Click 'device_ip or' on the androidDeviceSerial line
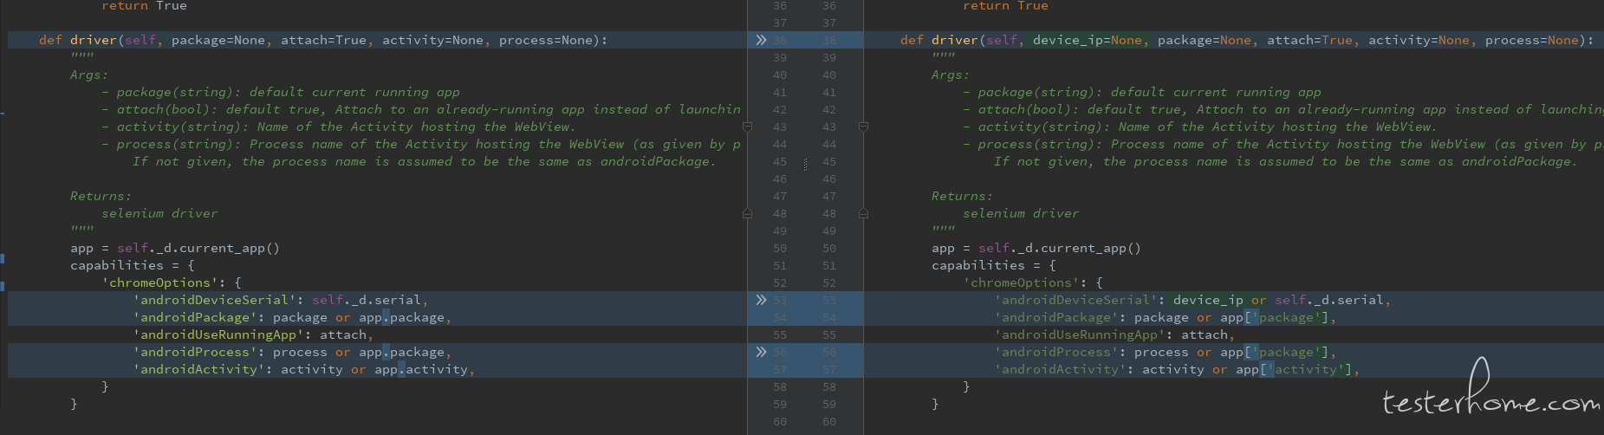The image size is (1604, 435). click(x=1219, y=300)
